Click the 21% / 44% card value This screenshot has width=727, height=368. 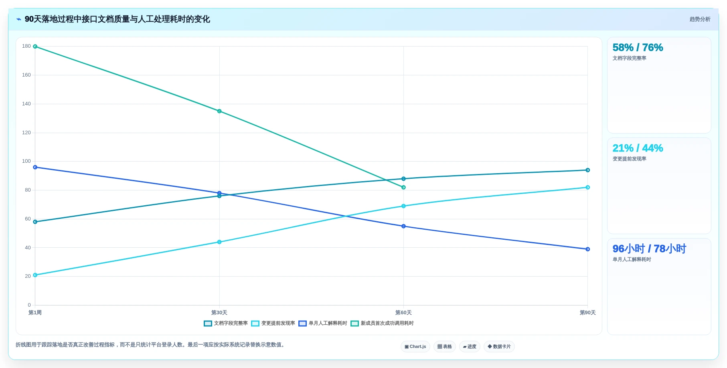pos(638,148)
